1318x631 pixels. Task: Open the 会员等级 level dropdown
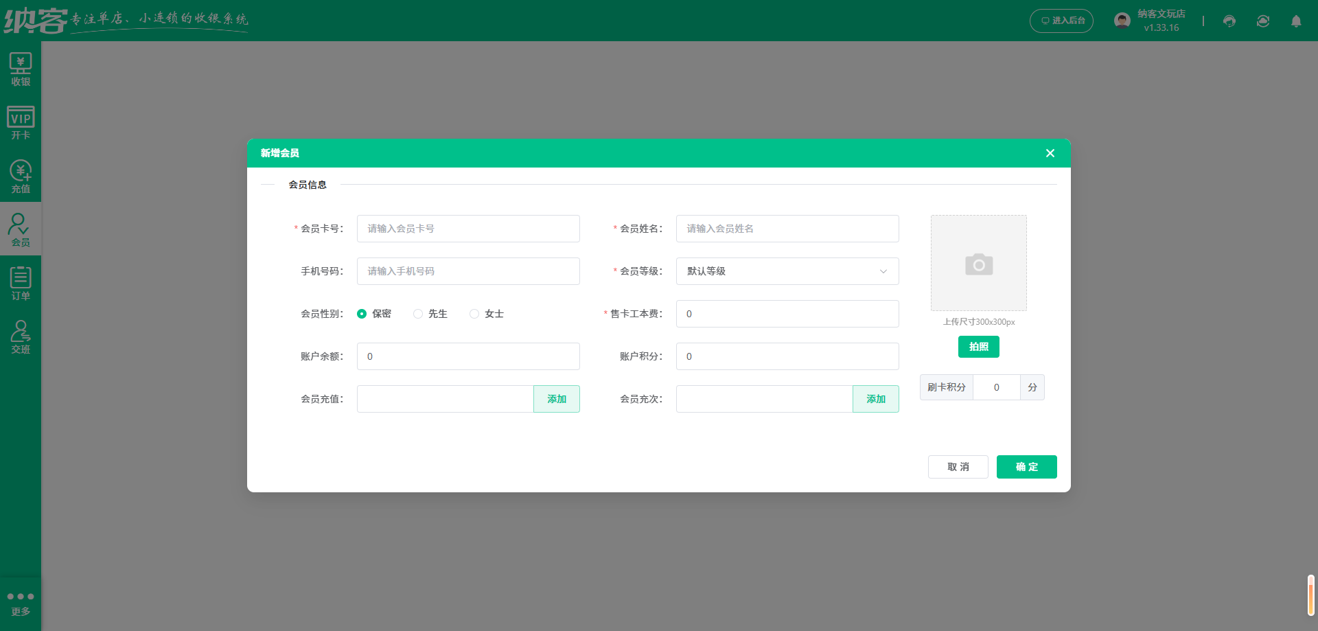(787, 271)
